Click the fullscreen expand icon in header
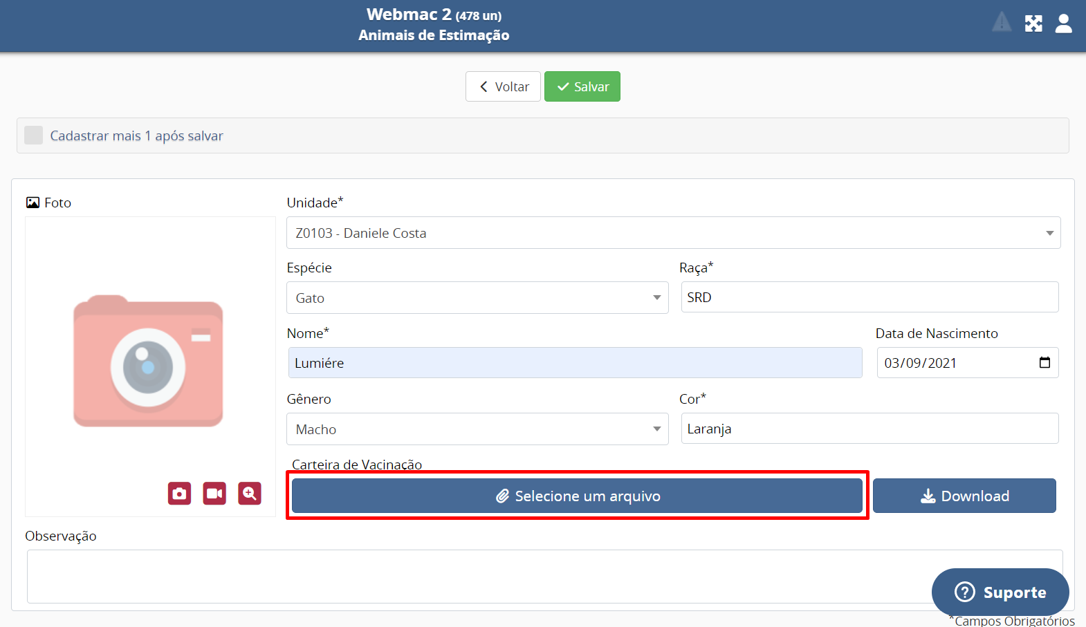 pos(1033,24)
